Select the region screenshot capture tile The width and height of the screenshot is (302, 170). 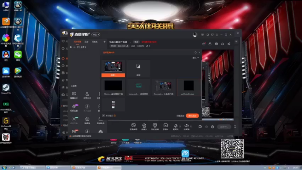click(138, 68)
